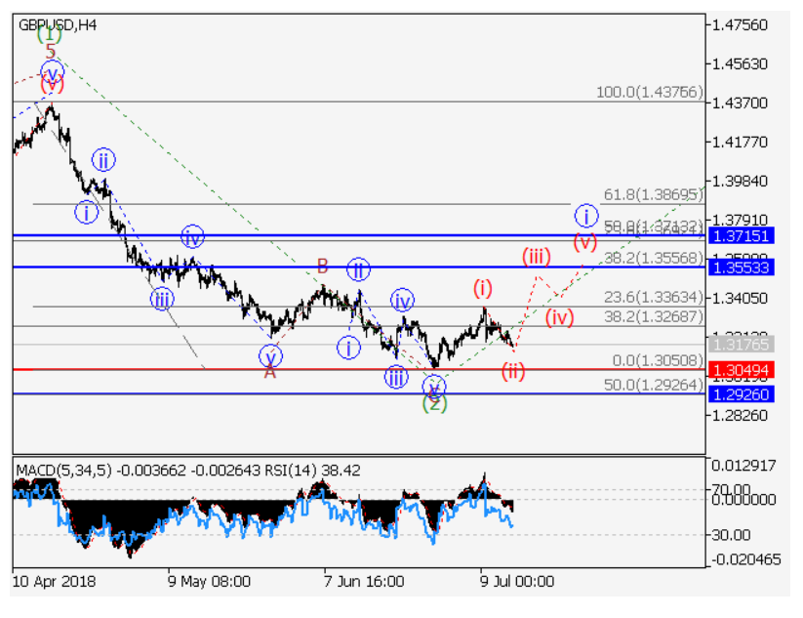This screenshot has width=803, height=618.
Task: Click the 7 Jun 16:00 date marker
Action: [364, 581]
